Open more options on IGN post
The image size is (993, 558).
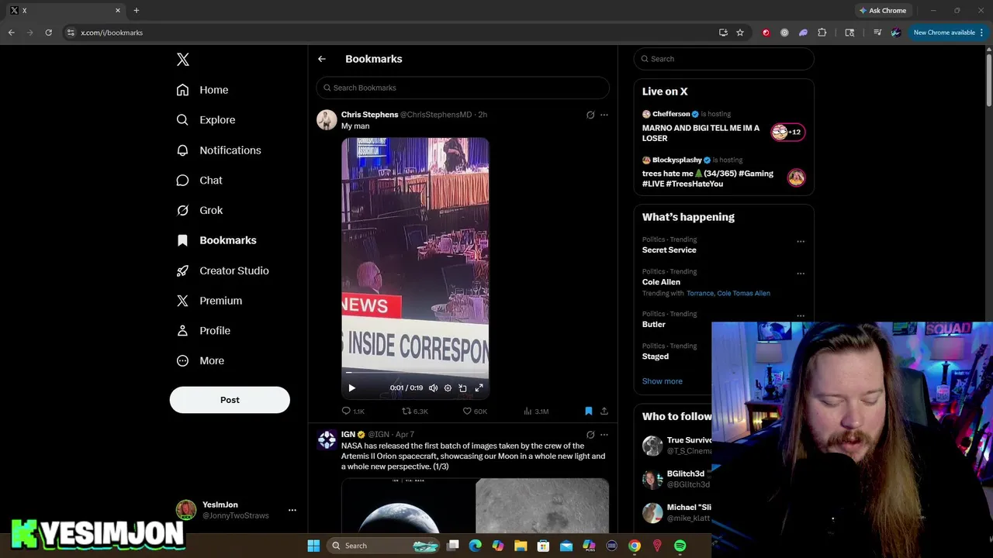click(x=604, y=435)
